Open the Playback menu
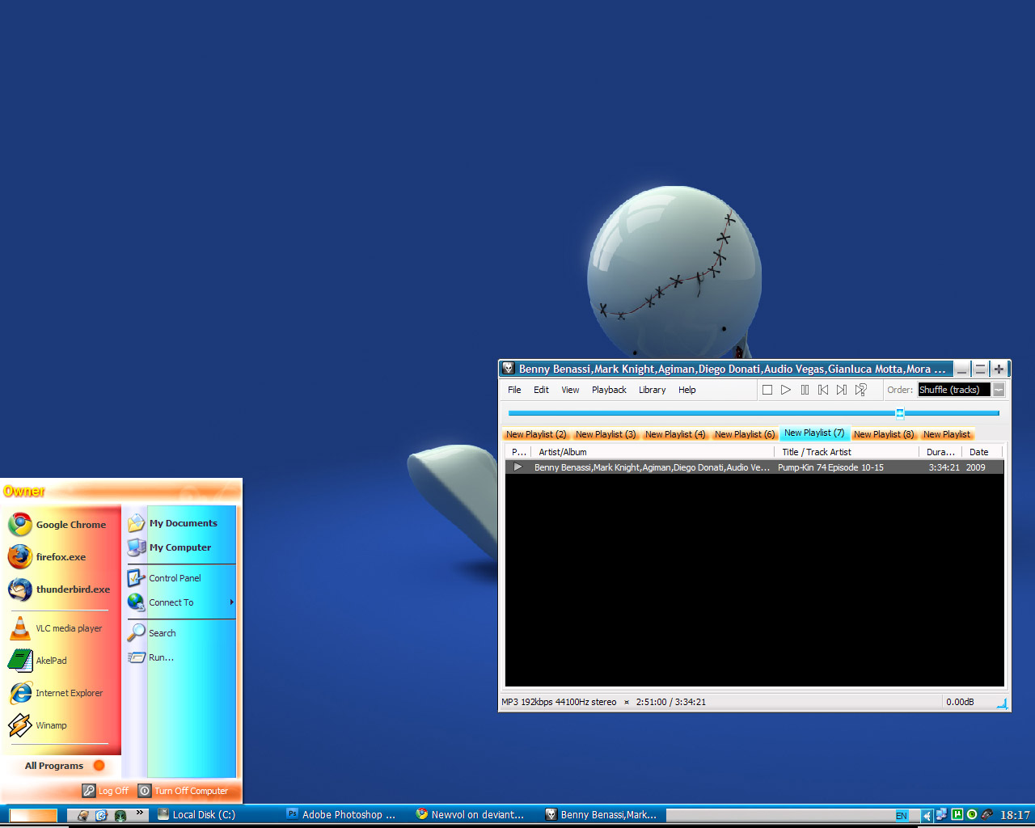The width and height of the screenshot is (1035, 828). pos(609,390)
